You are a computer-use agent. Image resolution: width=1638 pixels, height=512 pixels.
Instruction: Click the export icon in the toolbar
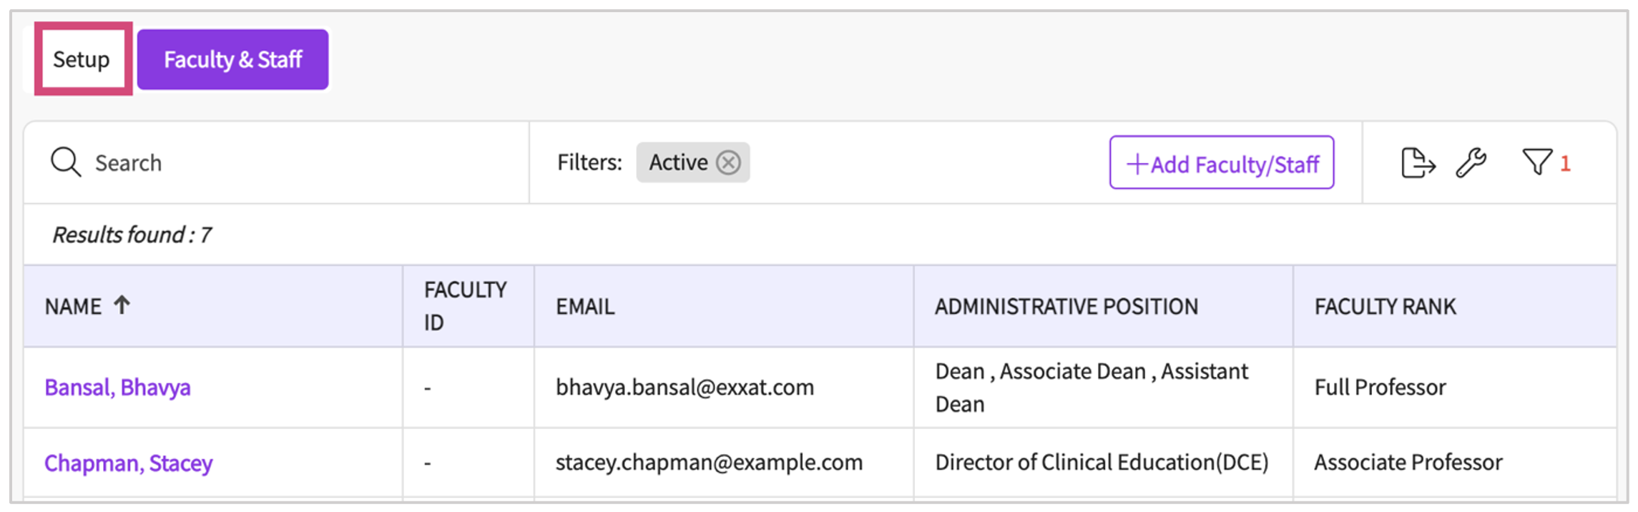pyautogui.click(x=1419, y=163)
